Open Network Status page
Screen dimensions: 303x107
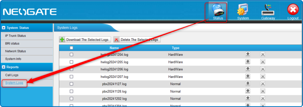pyautogui.click(x=15, y=51)
